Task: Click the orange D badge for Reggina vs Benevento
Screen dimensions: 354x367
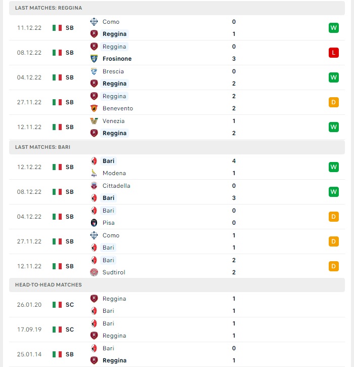Action: pos(333,102)
